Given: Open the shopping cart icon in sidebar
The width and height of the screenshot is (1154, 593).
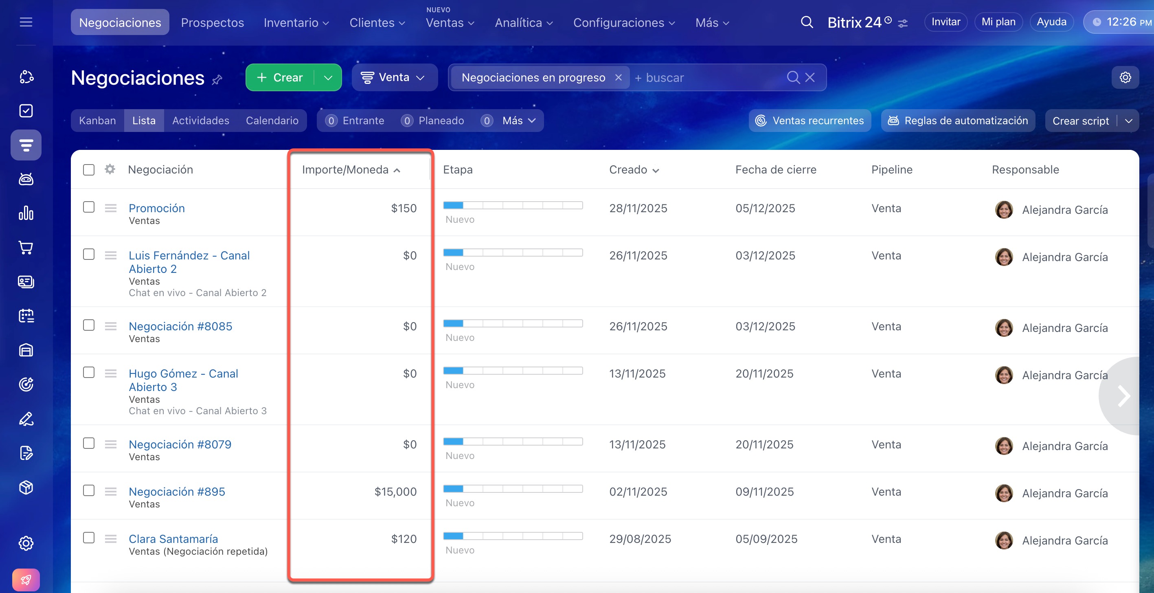Looking at the screenshot, I should (26, 247).
